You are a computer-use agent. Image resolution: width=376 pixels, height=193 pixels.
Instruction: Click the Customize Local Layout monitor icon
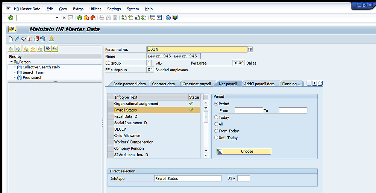175,18
